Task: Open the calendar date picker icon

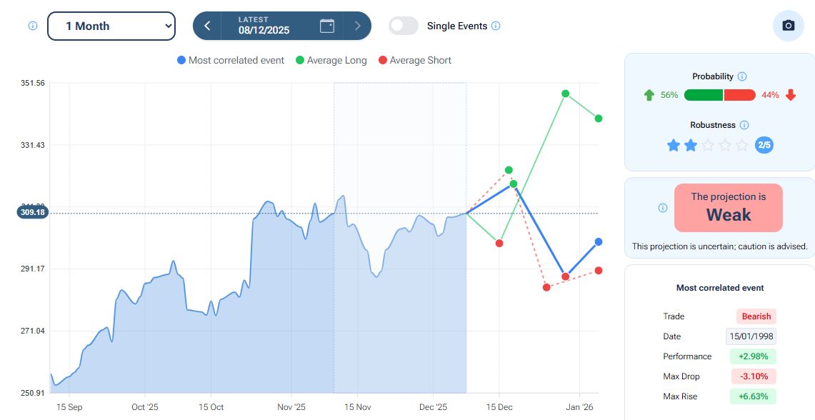Action: pyautogui.click(x=327, y=26)
